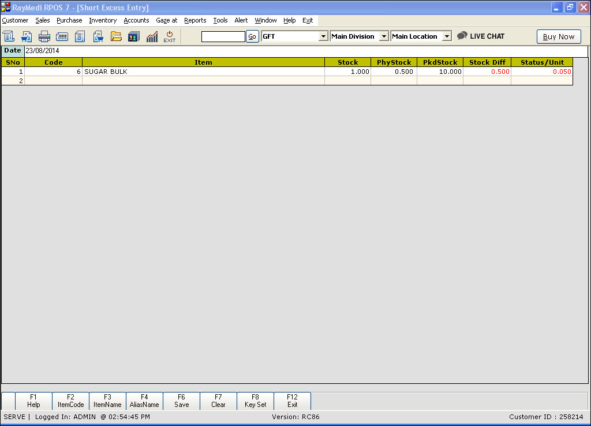Click the lined report document icon
The image size is (591, 426).
click(x=80, y=36)
